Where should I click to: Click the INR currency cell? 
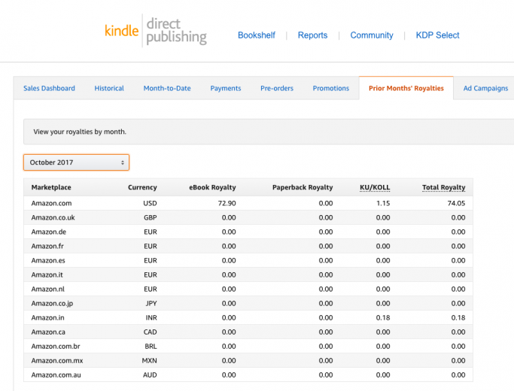click(151, 317)
